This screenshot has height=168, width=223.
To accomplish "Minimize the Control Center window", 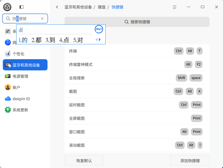I will [189, 7].
